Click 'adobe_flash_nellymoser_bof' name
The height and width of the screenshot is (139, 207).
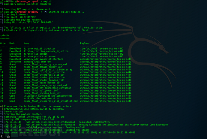(x=41, y=91)
